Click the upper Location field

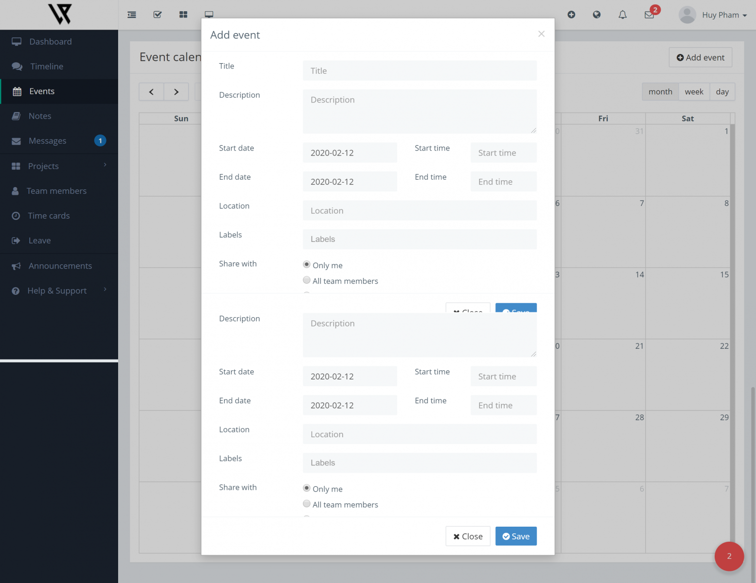click(420, 210)
